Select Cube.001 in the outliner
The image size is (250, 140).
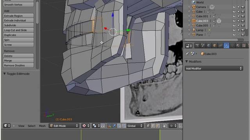click(x=202, y=16)
